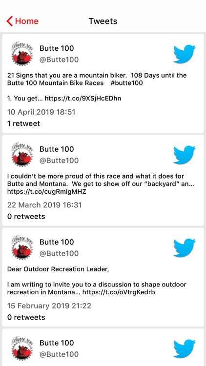Viewport: 206px width, 366px height.
Task: Open link https://t.co/oVtrgKedrb
Action: (119, 292)
